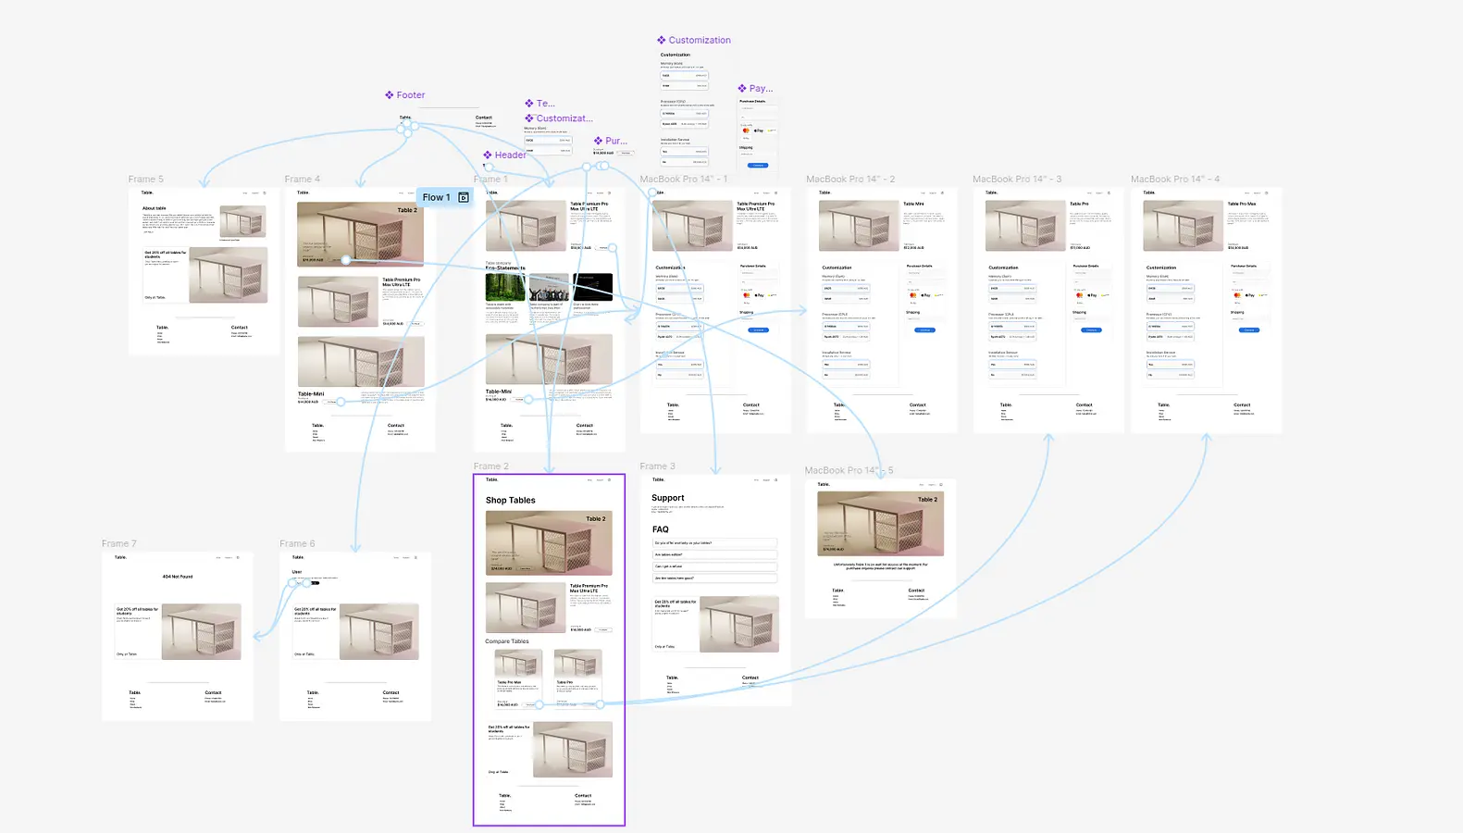Select the forest photo in Frame 1
The image size is (1463, 833).
(x=505, y=287)
